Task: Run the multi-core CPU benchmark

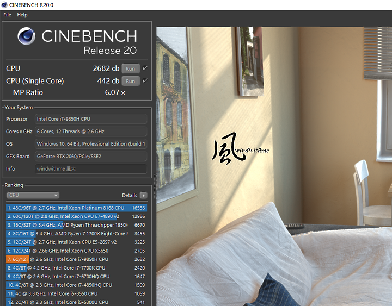Action: (131, 68)
